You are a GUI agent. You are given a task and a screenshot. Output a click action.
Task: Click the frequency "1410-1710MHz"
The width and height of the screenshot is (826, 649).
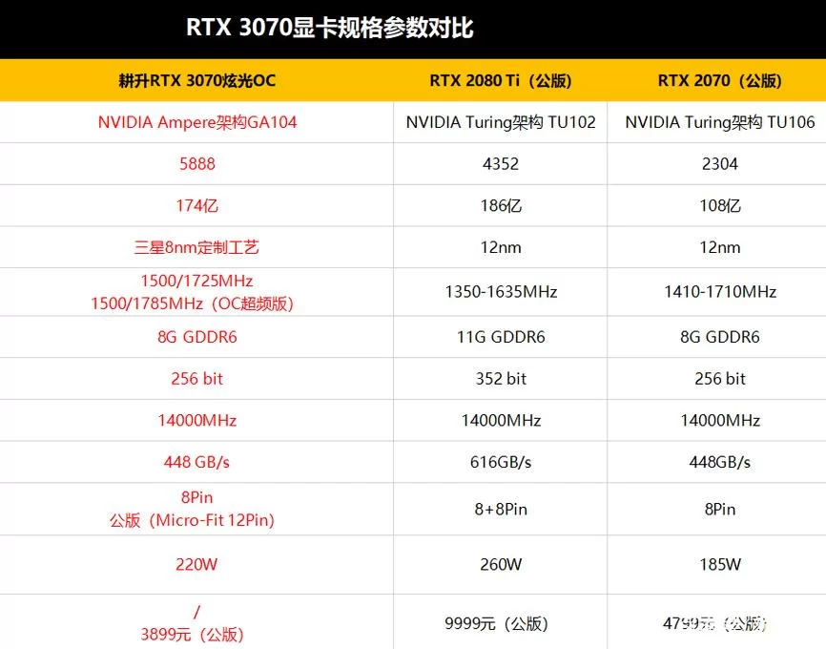coord(719,291)
